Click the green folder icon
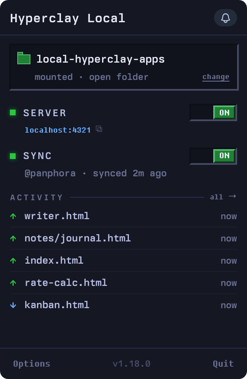The image size is (247, 379). [x=24, y=58]
